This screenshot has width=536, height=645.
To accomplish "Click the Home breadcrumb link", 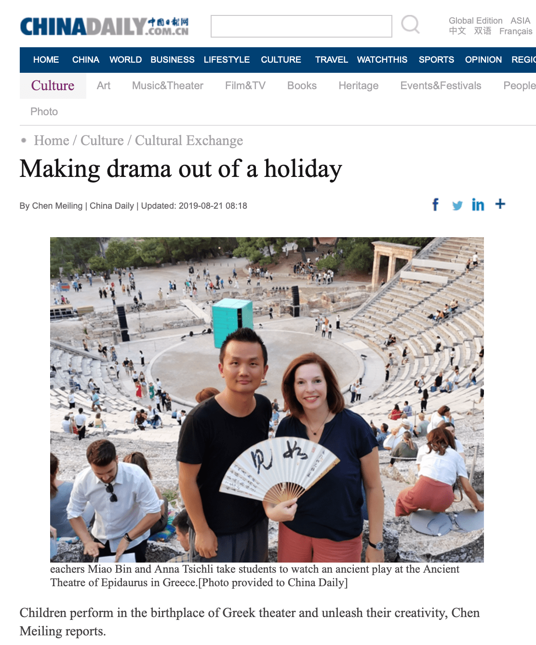I will click(x=52, y=140).
